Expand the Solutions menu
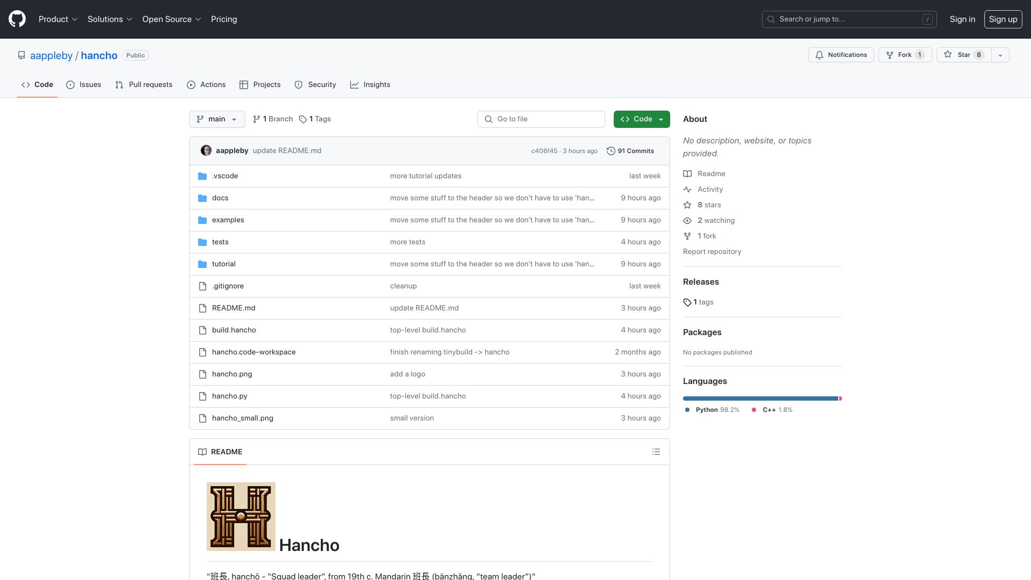 110,19
